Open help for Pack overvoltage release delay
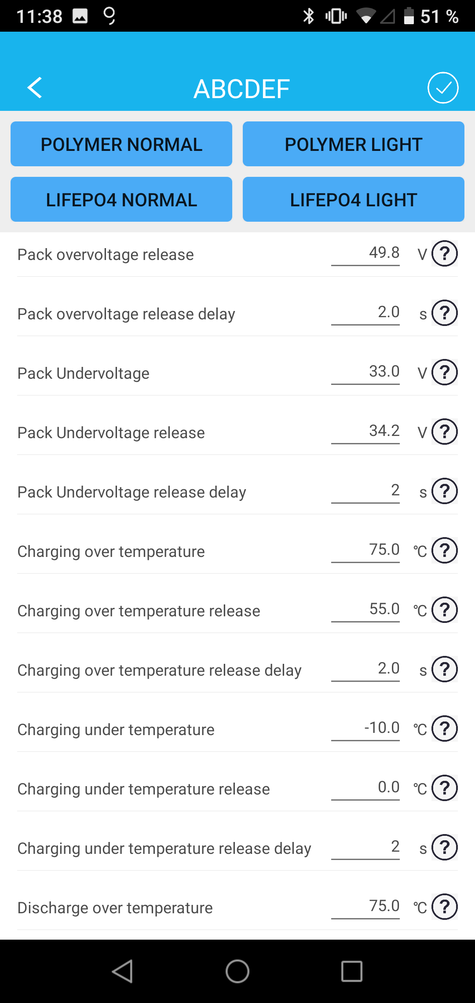Screen dimensions: 475x1003 tap(445, 313)
